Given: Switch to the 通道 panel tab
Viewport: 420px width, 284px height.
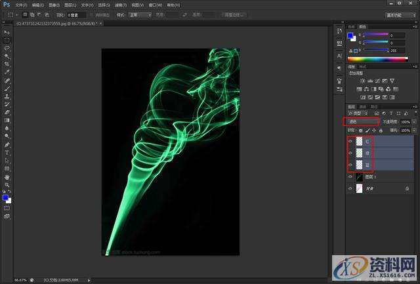Looking at the screenshot, I should coord(363,106).
